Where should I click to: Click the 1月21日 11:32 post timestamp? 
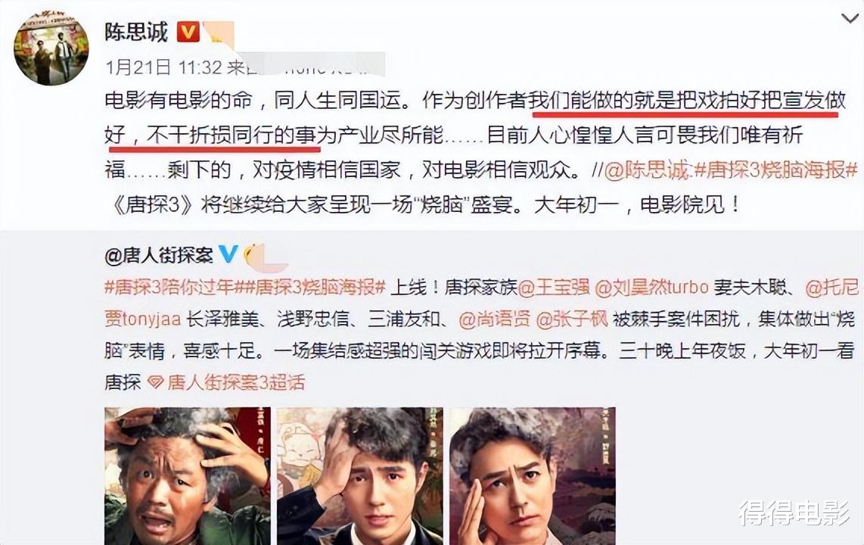(x=163, y=67)
